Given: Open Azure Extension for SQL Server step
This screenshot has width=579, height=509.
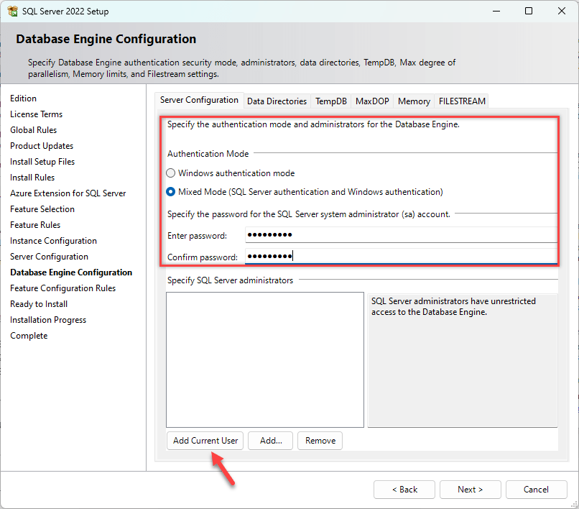Looking at the screenshot, I should coord(68,193).
